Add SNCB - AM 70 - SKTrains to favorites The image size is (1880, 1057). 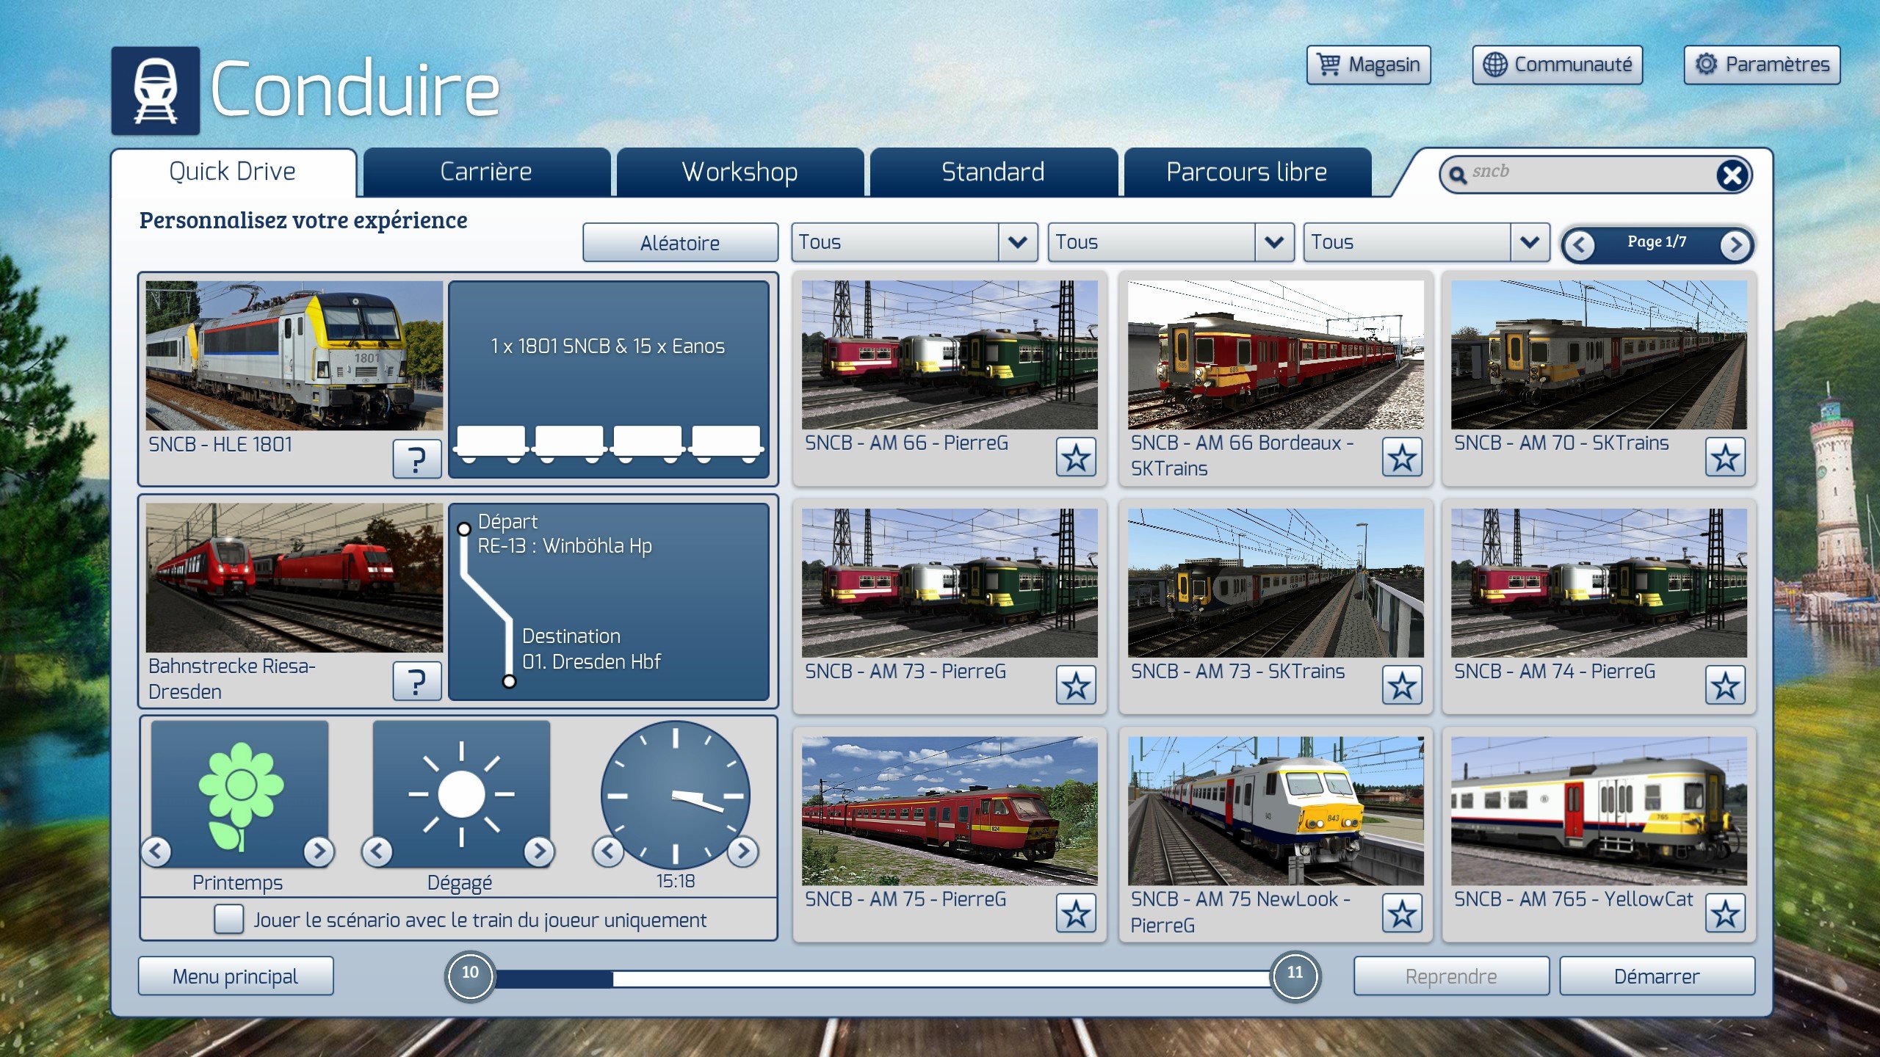[x=1725, y=457]
